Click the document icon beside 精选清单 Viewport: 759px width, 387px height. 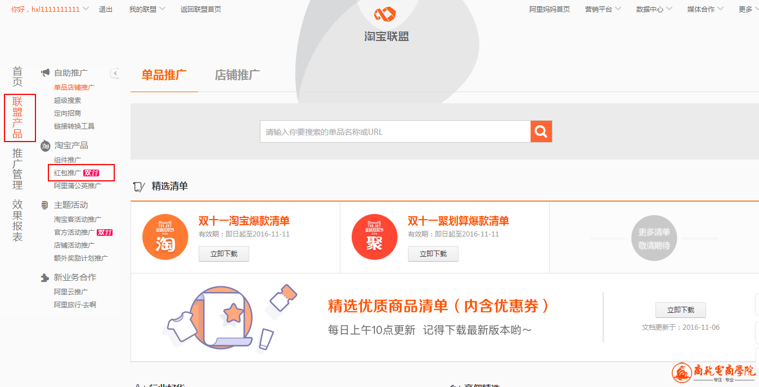pos(138,186)
